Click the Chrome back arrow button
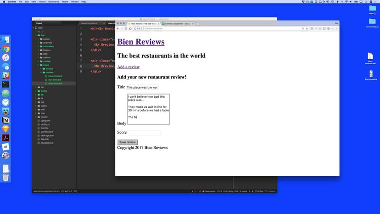 click(118, 28)
